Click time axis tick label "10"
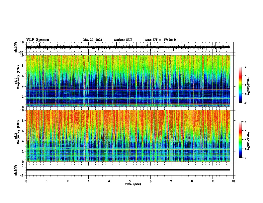 click(x=233, y=181)
